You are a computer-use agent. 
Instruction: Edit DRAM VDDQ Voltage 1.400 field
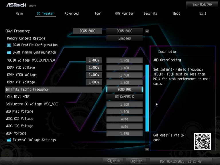[x=124, y=75]
